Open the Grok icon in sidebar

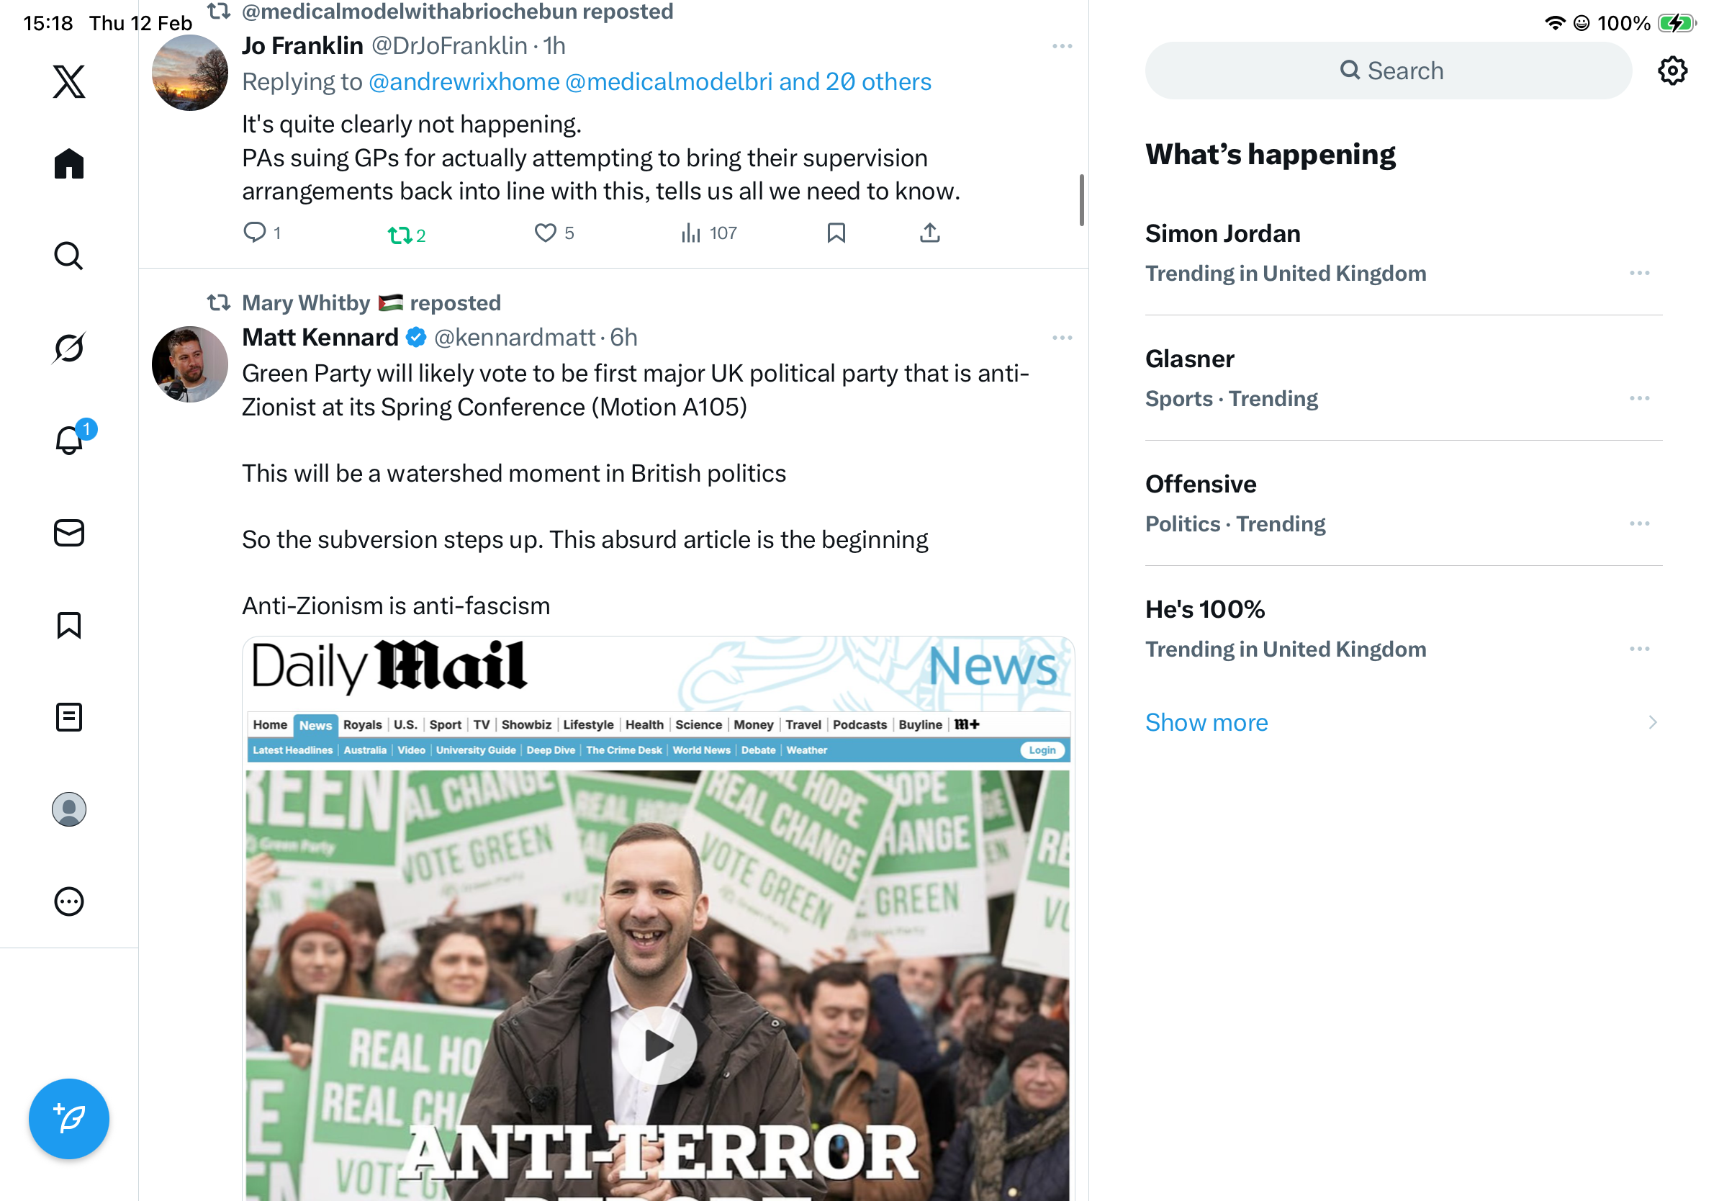click(69, 348)
